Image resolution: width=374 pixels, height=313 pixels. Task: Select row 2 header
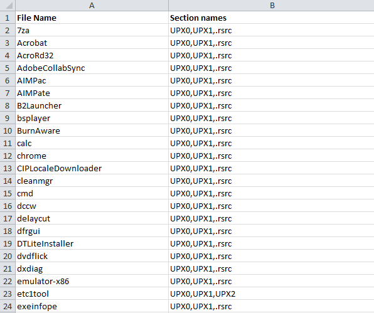[8, 30]
